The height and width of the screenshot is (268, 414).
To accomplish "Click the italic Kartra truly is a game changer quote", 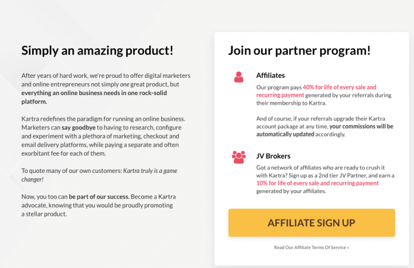I will point(99,175).
